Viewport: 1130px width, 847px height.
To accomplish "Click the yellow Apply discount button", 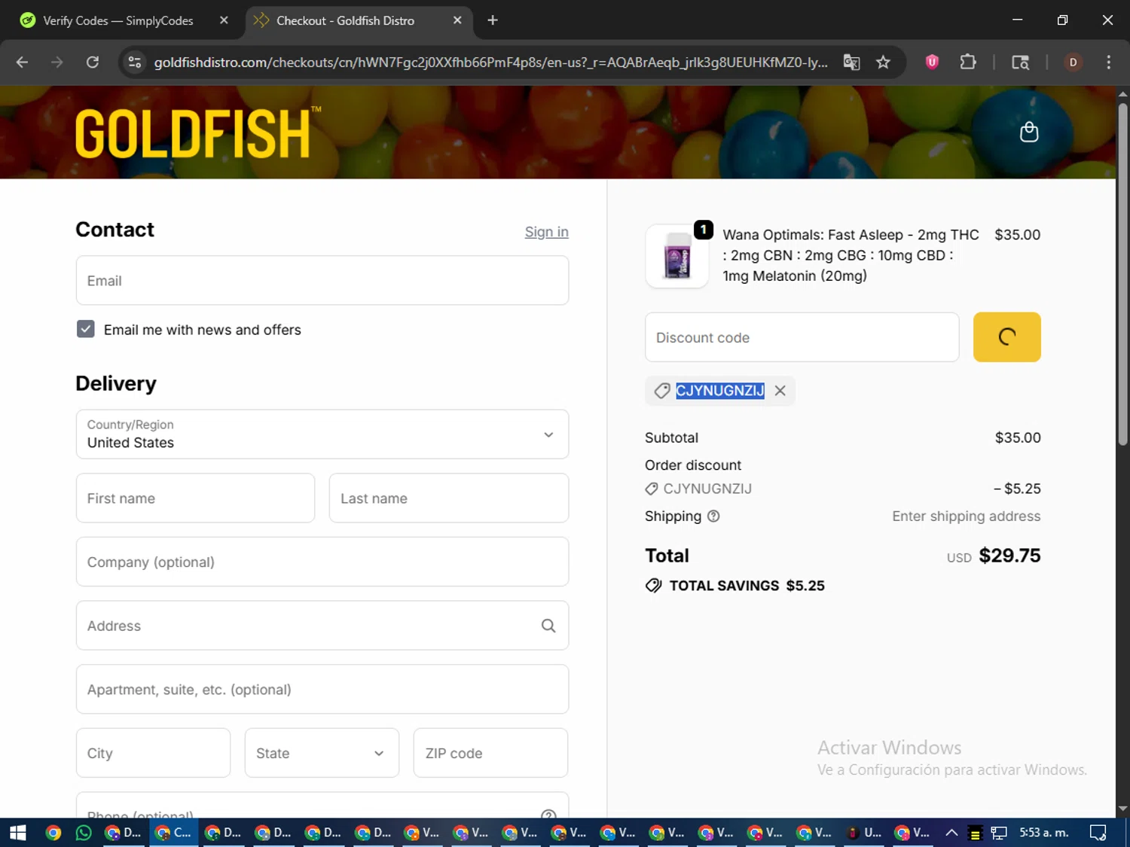I will point(1006,337).
